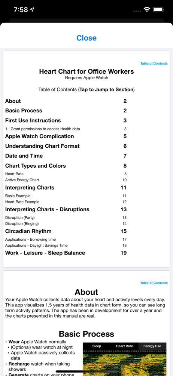Open Disruption (Party) entry
This screenshot has height=376, width=173.
(20, 217)
